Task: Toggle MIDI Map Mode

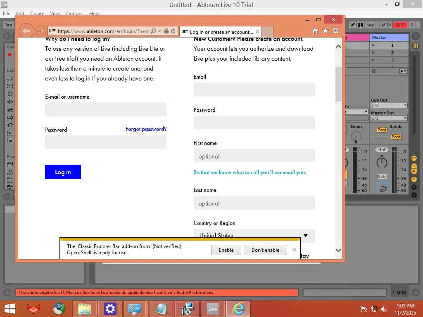Action: (x=386, y=25)
